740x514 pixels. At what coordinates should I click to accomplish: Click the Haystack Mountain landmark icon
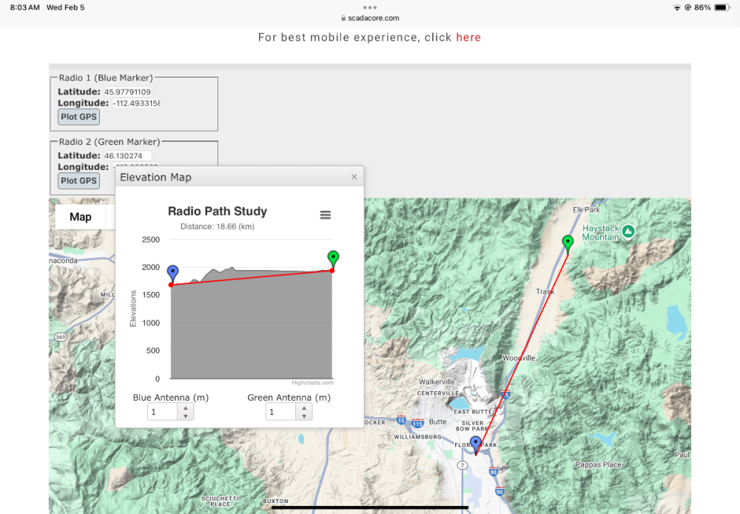(628, 231)
